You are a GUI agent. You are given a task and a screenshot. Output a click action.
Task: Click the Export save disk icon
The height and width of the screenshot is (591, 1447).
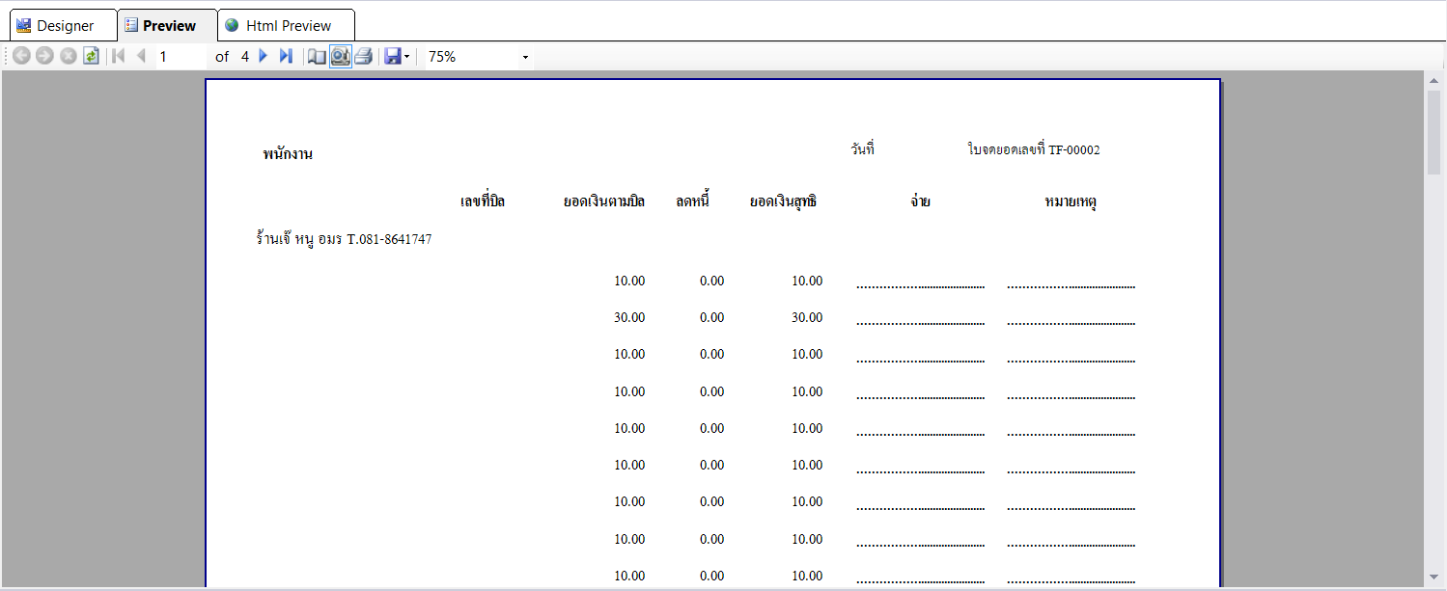pyautogui.click(x=393, y=56)
